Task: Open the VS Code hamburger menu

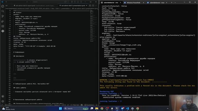Action: pyautogui.click(x=6, y=2)
